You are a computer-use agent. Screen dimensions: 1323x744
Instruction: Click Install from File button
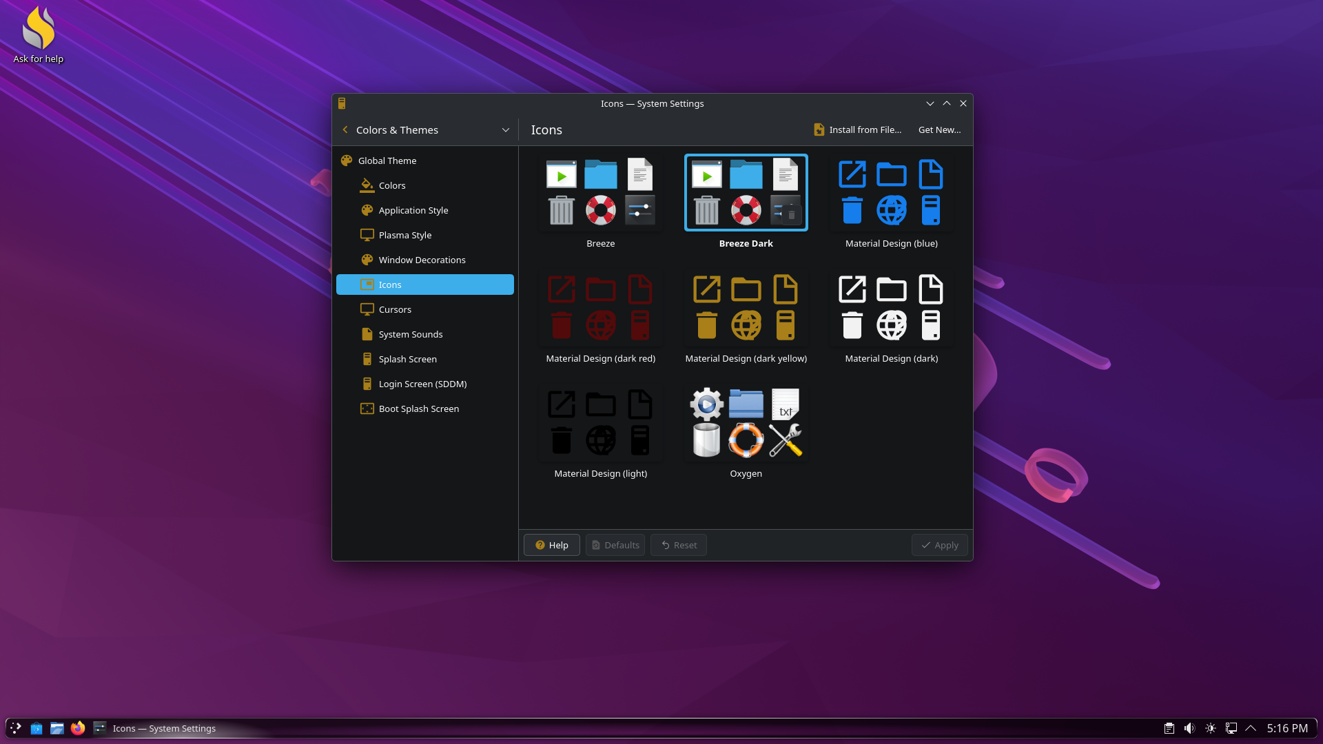tap(857, 130)
